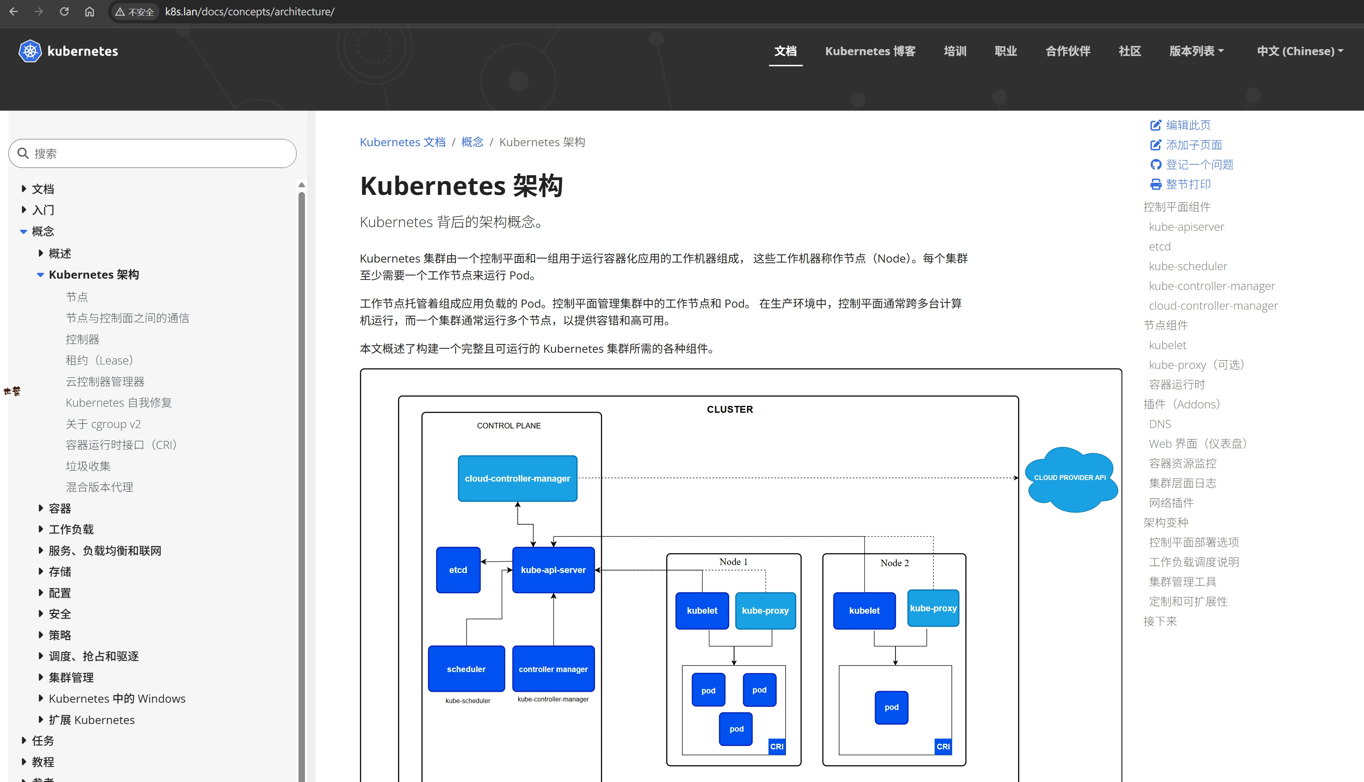
Task: Open the 控制器 sidebar page
Action: click(x=82, y=339)
